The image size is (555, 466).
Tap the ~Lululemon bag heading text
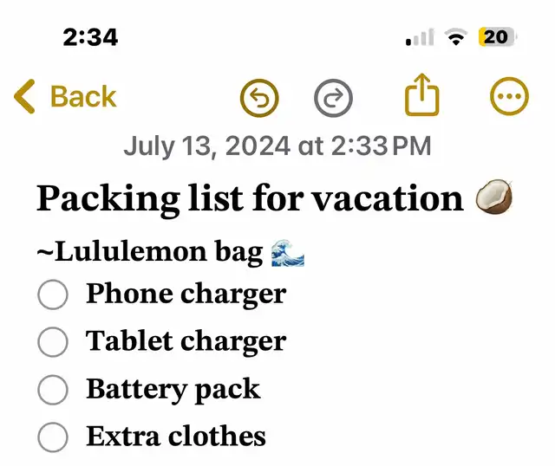(x=150, y=252)
